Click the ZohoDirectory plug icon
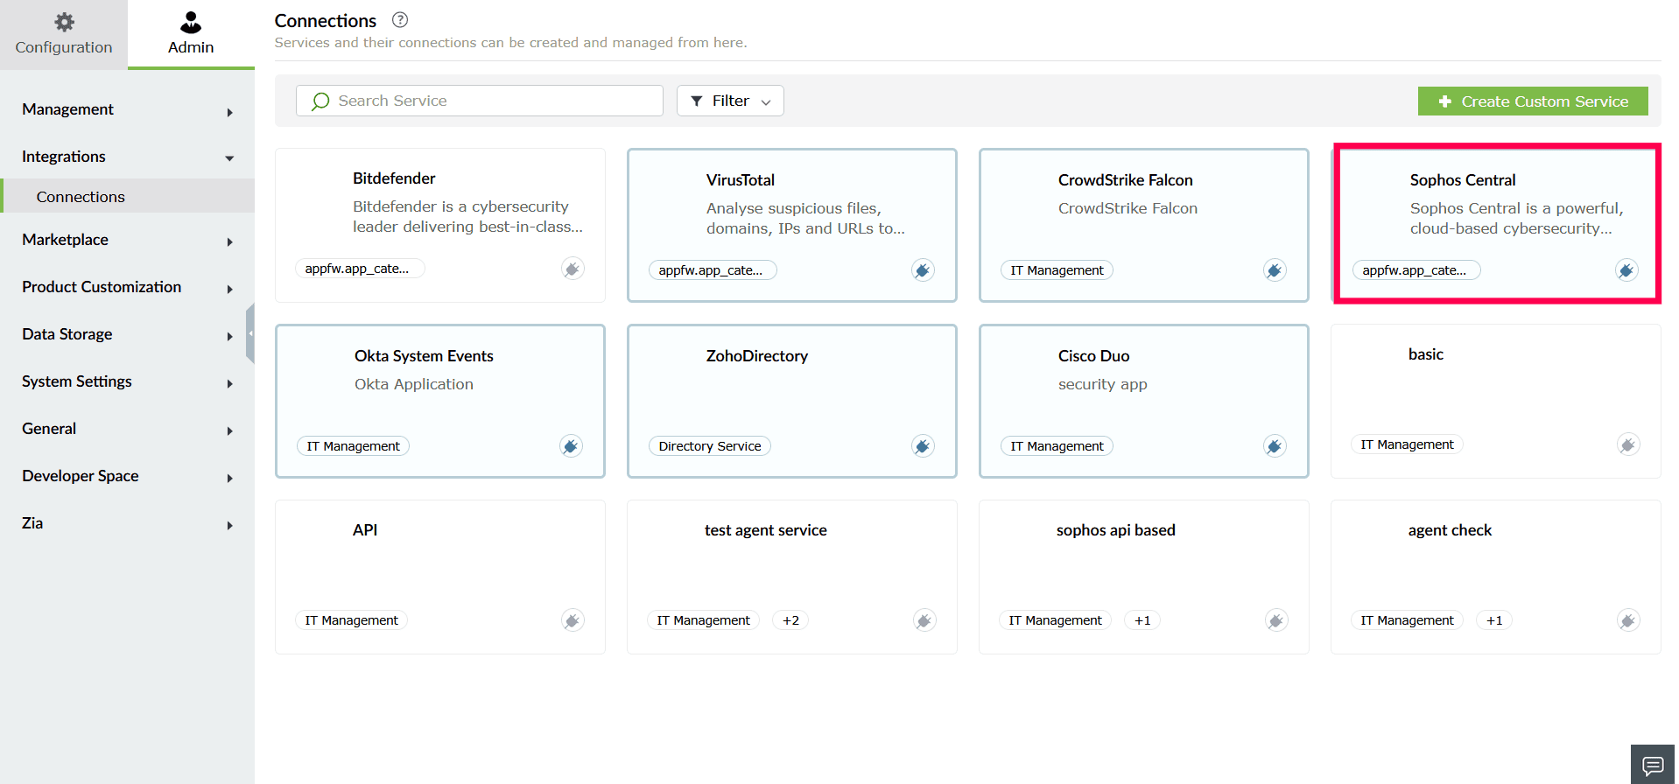Image resolution: width=1679 pixels, height=784 pixels. [x=923, y=446]
